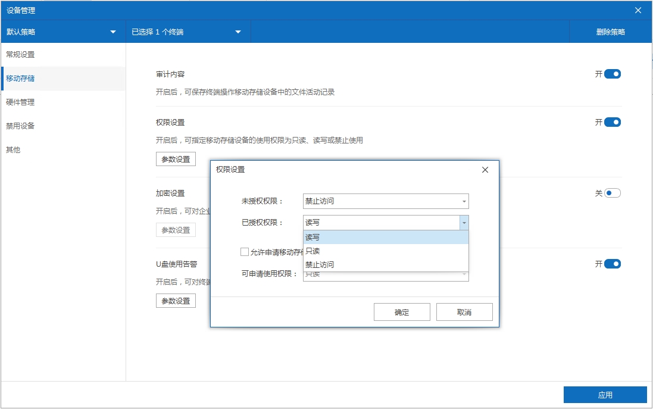
Task: Open 参数设置 under 权限设置
Action: (176, 159)
